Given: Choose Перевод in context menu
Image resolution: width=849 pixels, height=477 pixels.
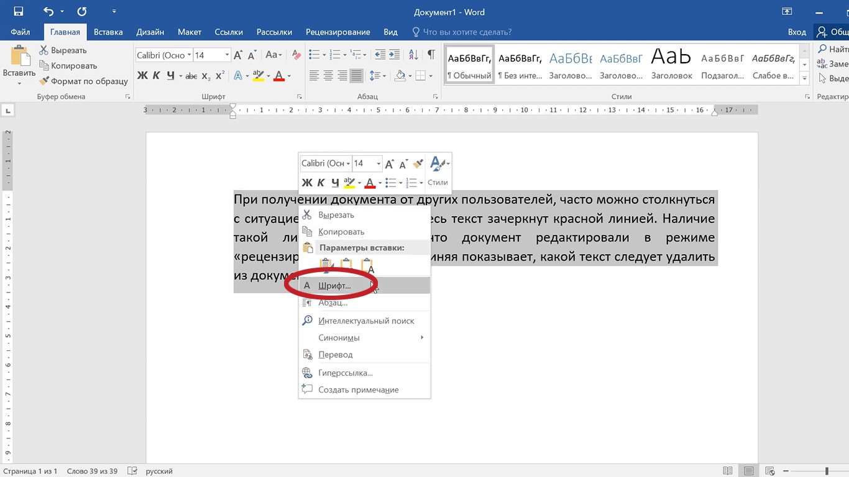Looking at the screenshot, I should click(x=364, y=355).
